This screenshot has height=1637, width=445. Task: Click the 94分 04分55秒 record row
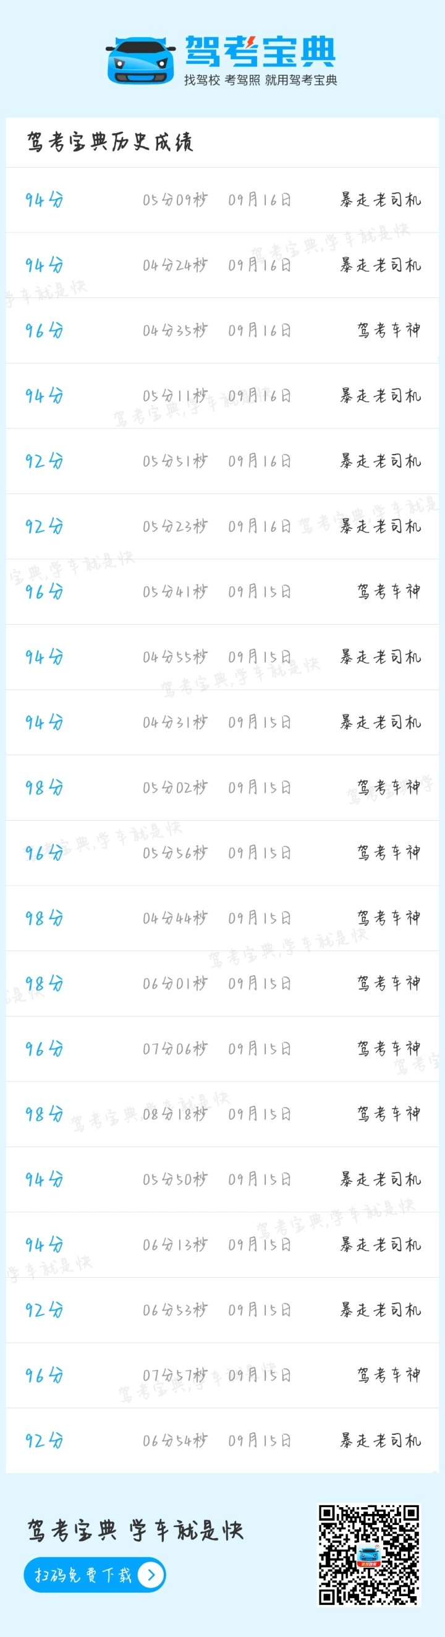pyautogui.click(x=222, y=657)
